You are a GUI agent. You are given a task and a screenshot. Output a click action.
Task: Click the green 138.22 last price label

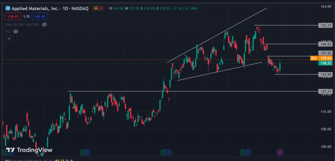326,63
